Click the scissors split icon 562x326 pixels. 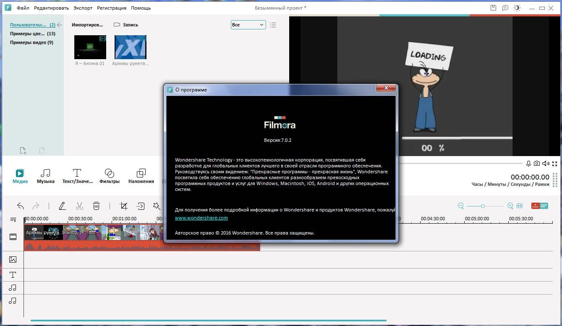click(79, 206)
